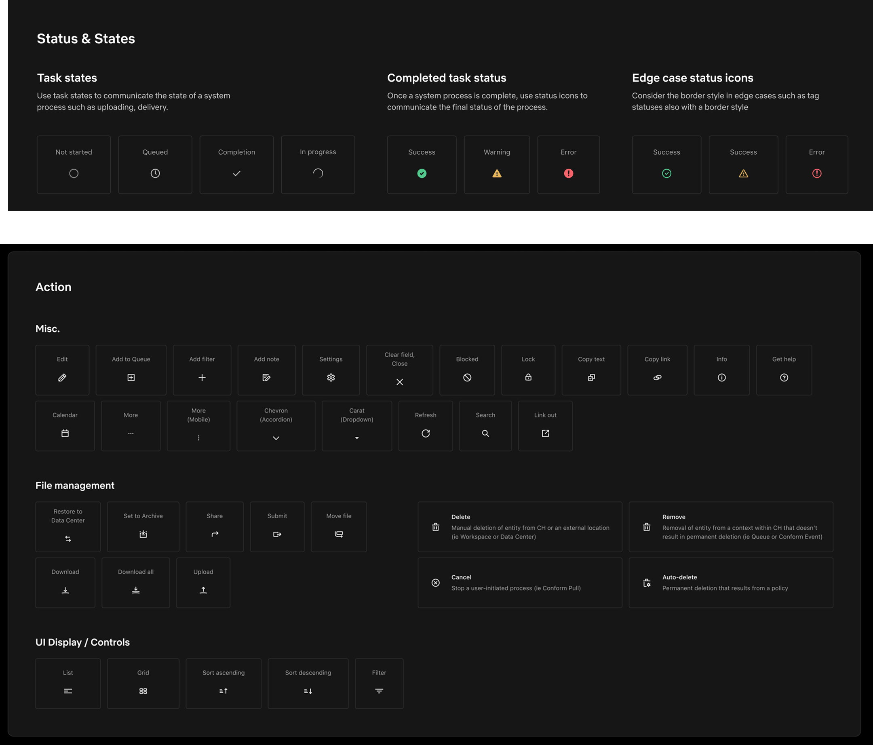
Task: Click the Sort ascending icon
Action: point(224,691)
